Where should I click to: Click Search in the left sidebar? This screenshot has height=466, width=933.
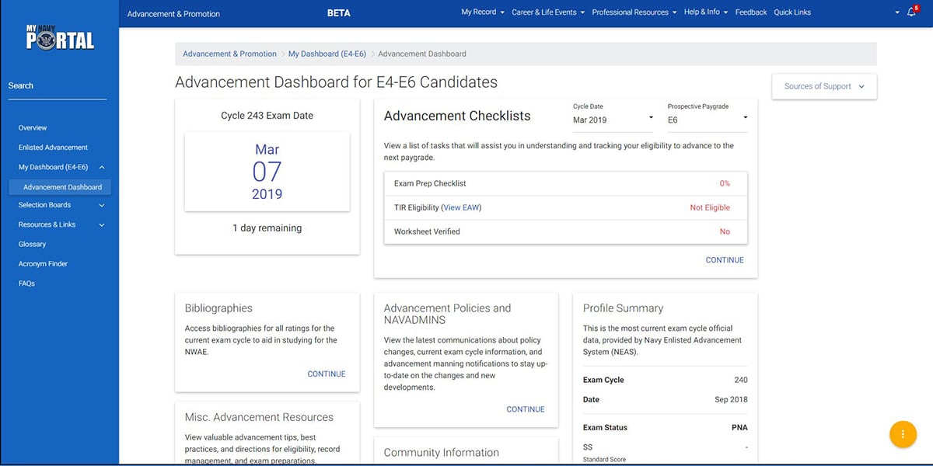(20, 85)
